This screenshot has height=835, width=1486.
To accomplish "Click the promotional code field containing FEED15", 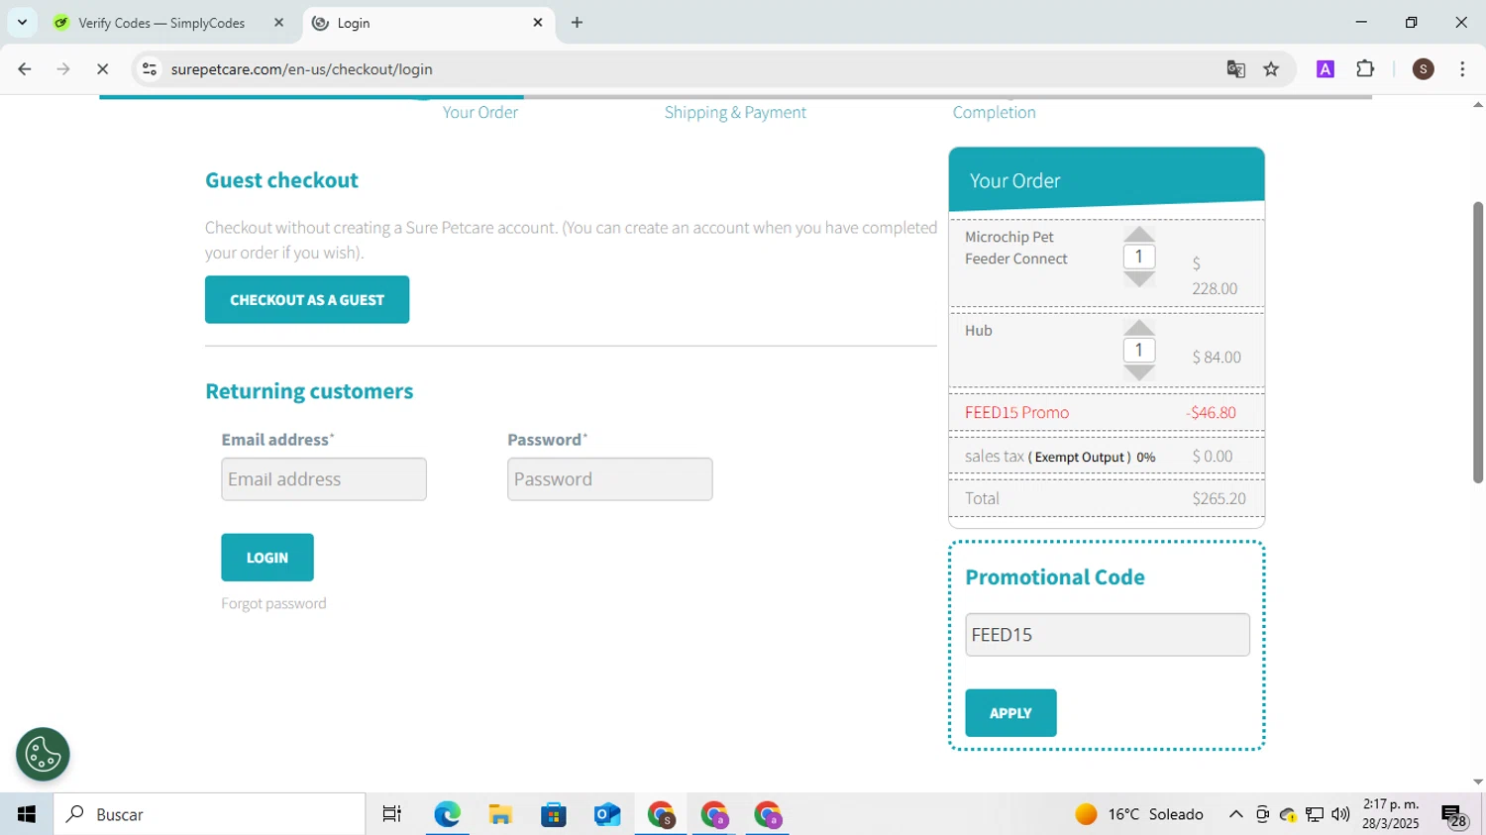I will 1108,635.
